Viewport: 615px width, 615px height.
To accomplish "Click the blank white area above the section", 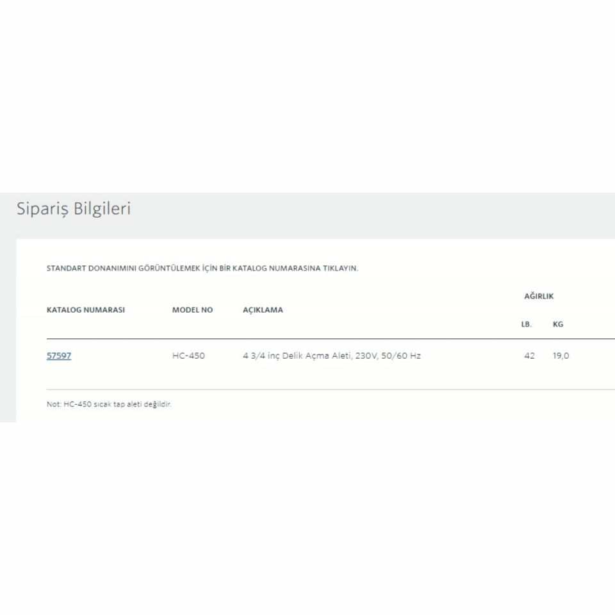I will coord(307,96).
